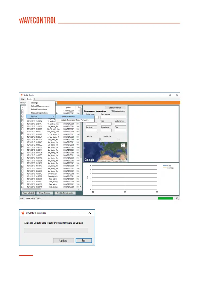Open the Tools menu
Viewport: 199px width, 282px height.
coord(29,99)
